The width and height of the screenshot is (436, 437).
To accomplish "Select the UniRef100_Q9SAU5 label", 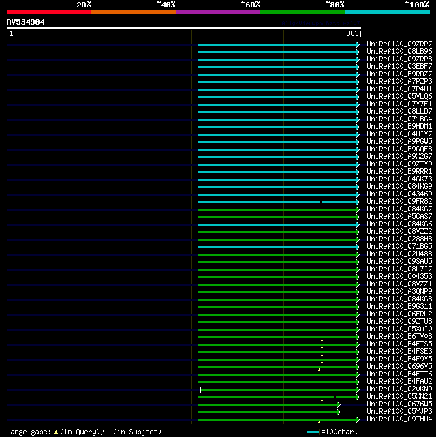I will click(399, 261).
